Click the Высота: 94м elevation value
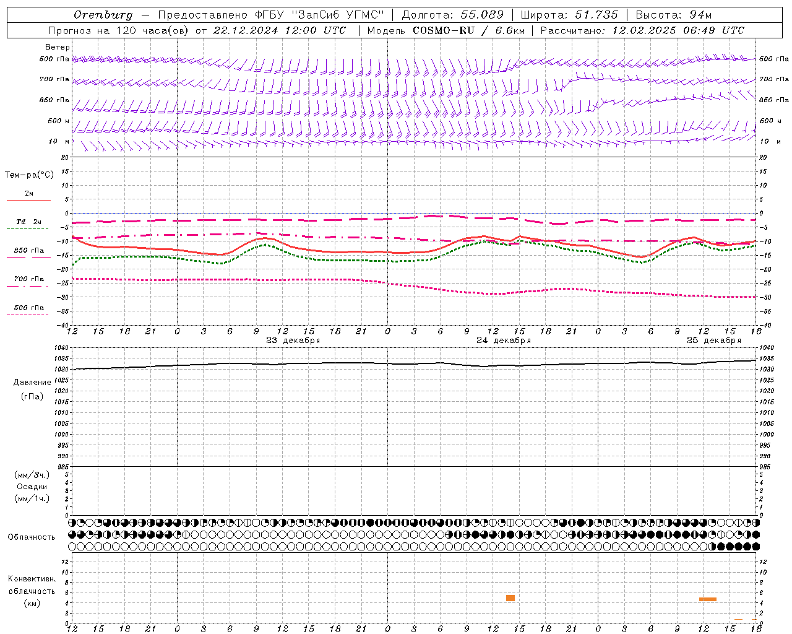Image resolution: width=792 pixels, height=634 pixels. click(x=674, y=15)
